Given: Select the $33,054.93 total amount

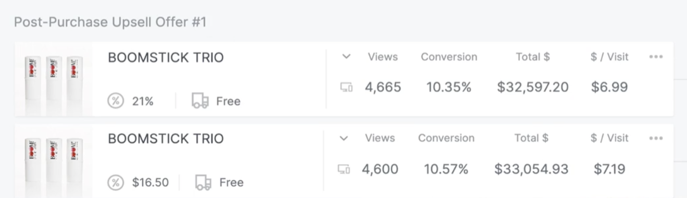Looking at the screenshot, I should pyautogui.click(x=532, y=169).
